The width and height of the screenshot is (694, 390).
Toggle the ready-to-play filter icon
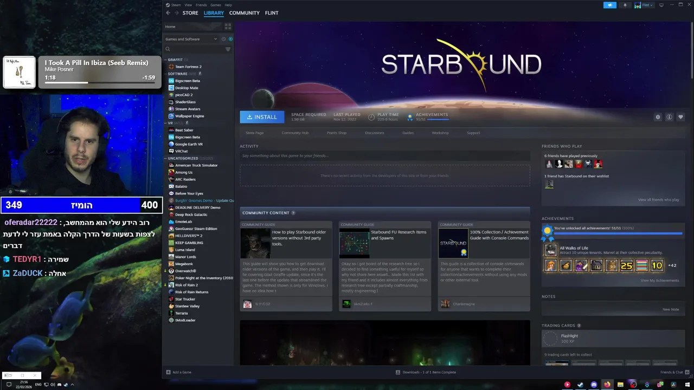point(230,39)
